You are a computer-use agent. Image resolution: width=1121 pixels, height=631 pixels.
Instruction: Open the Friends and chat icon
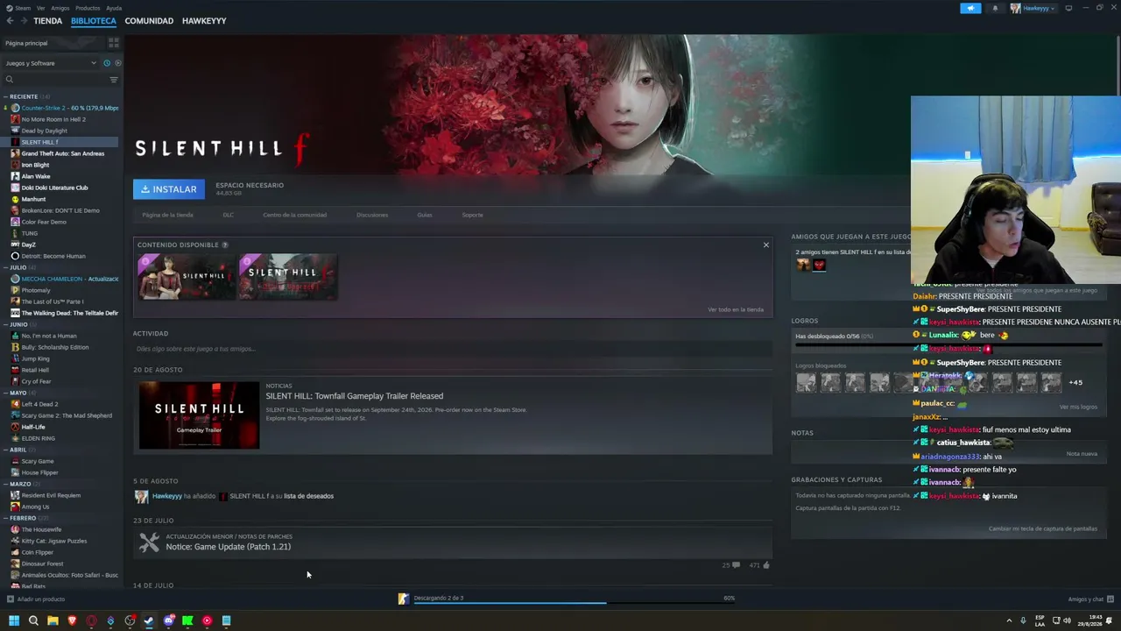[1110, 599]
